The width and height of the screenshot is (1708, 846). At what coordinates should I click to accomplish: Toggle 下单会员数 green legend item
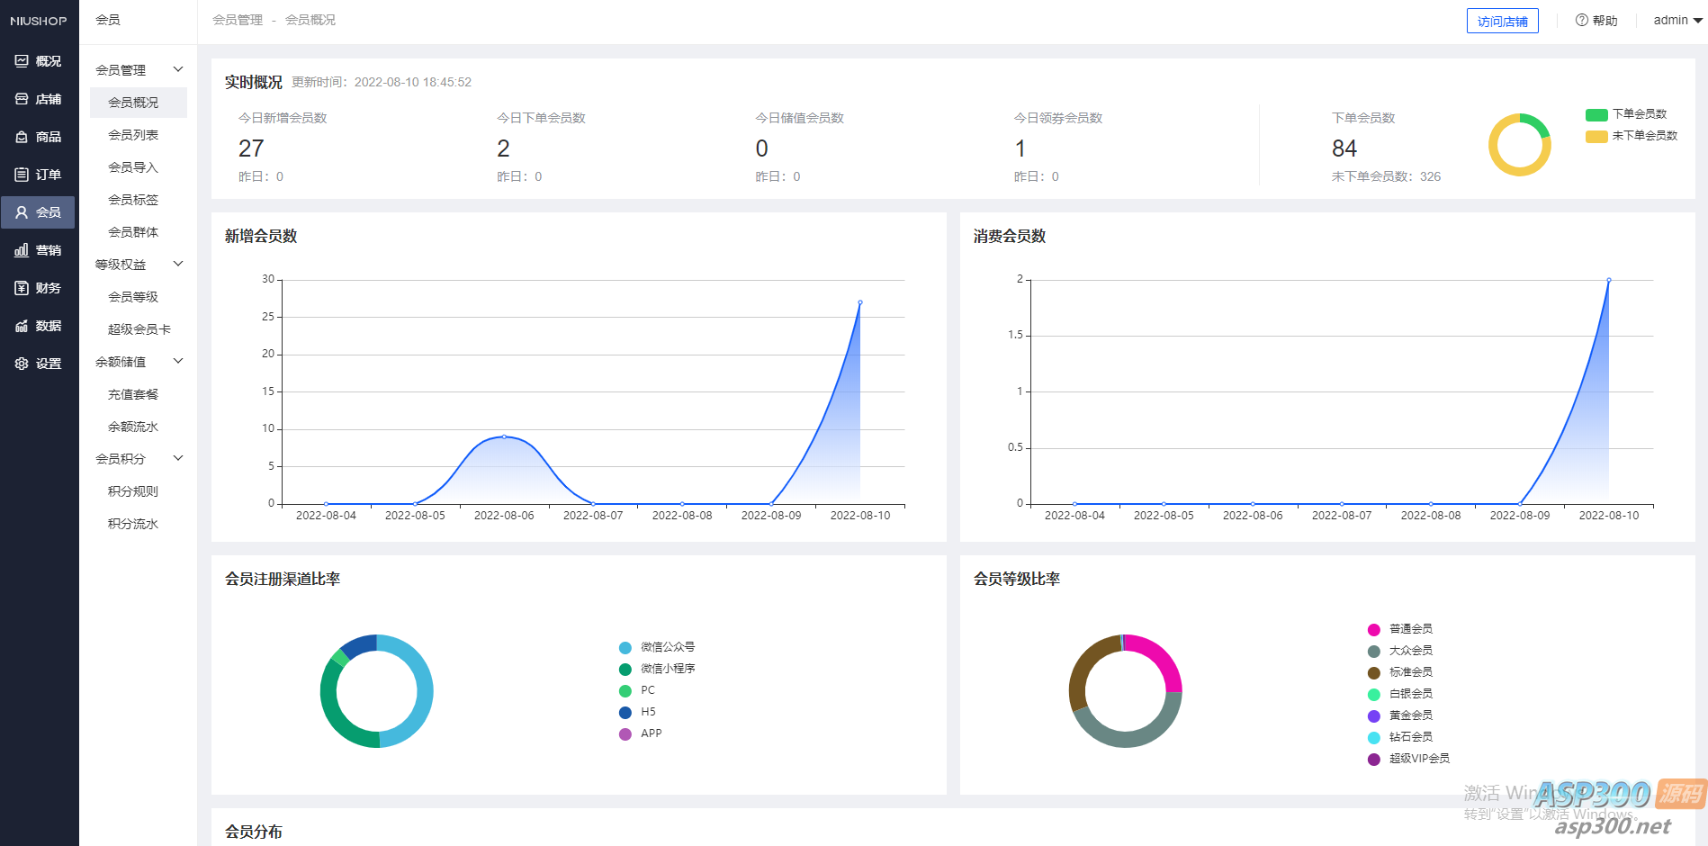pyautogui.click(x=1625, y=114)
